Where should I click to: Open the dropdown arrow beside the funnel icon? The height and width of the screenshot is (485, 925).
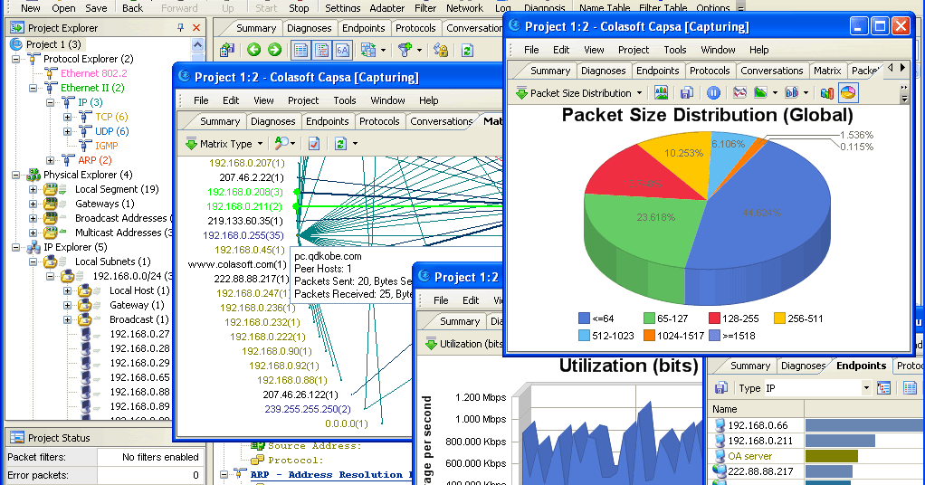(x=419, y=50)
